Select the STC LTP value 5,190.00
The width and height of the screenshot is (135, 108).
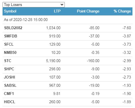53,61
